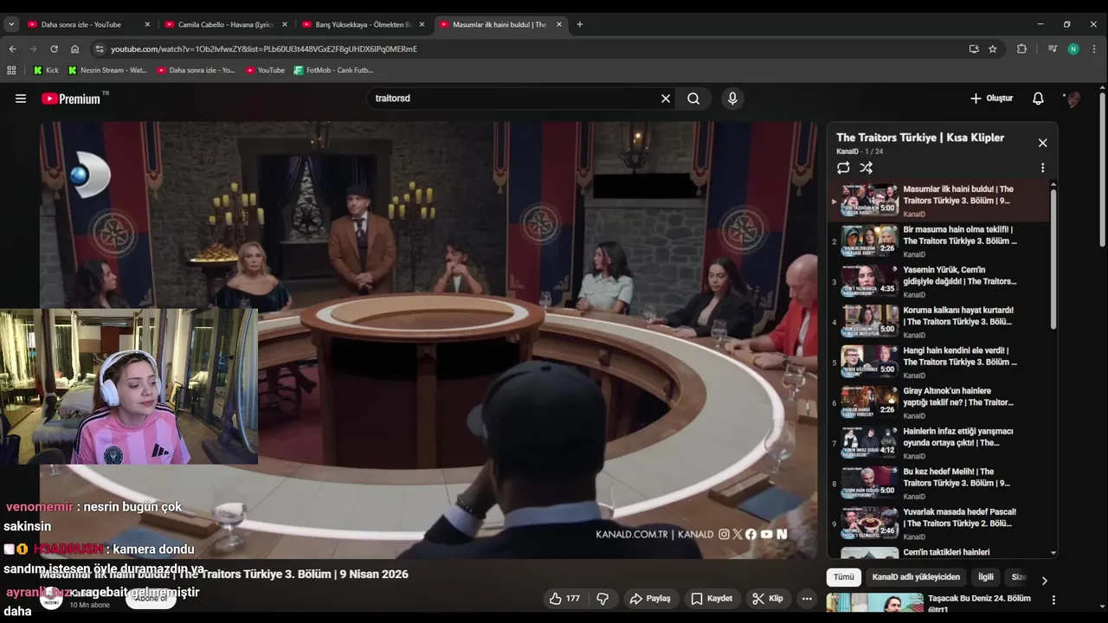
Task: Open Chrome profile 'N' avatar
Action: tap(1073, 49)
